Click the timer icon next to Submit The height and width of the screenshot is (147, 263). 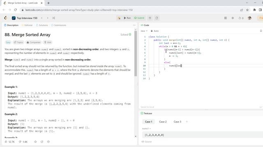[150, 18]
